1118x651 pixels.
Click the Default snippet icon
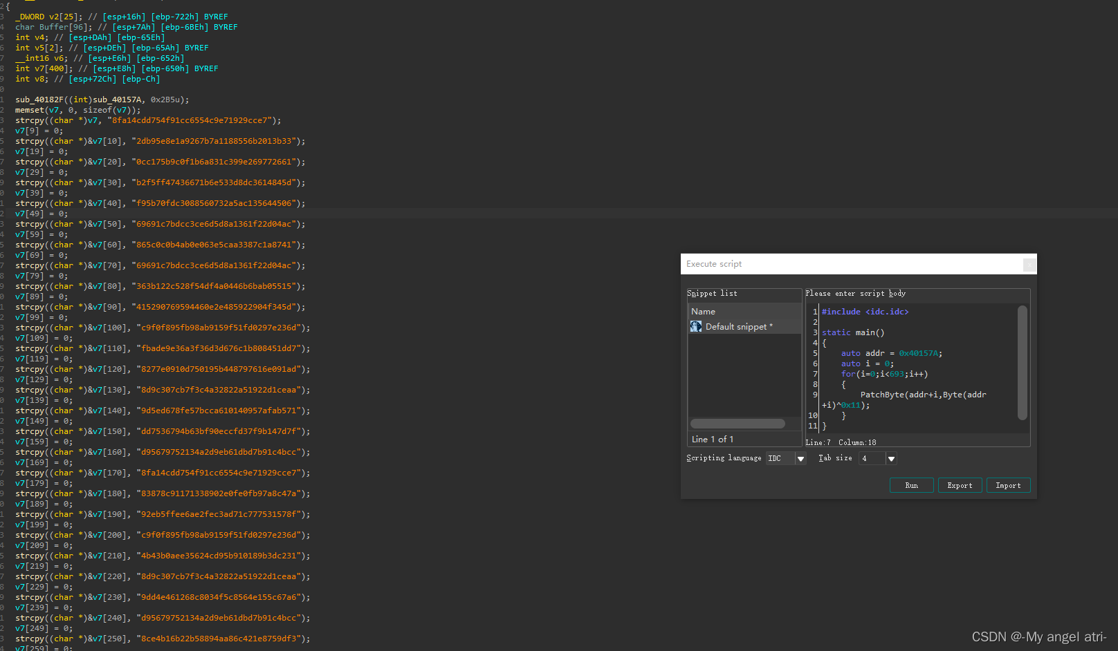tap(696, 326)
